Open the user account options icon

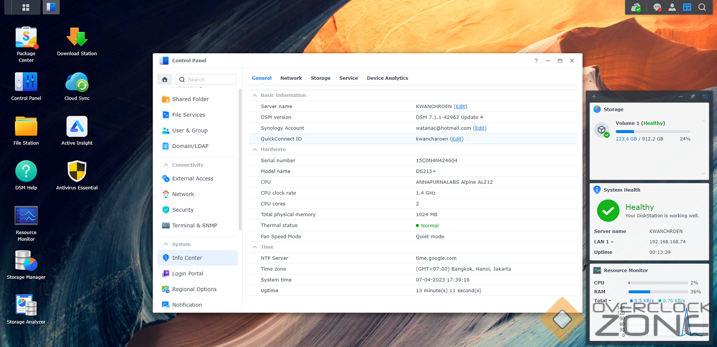(672, 7)
